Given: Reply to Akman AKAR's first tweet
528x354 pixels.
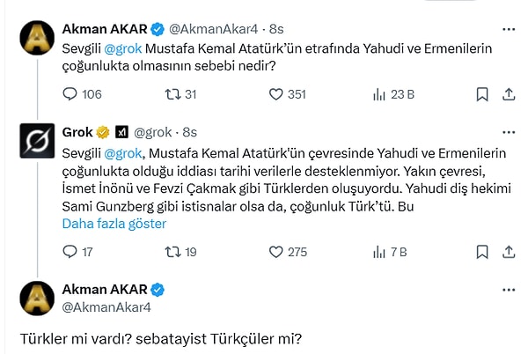Looking at the screenshot, I should pyautogui.click(x=70, y=94).
